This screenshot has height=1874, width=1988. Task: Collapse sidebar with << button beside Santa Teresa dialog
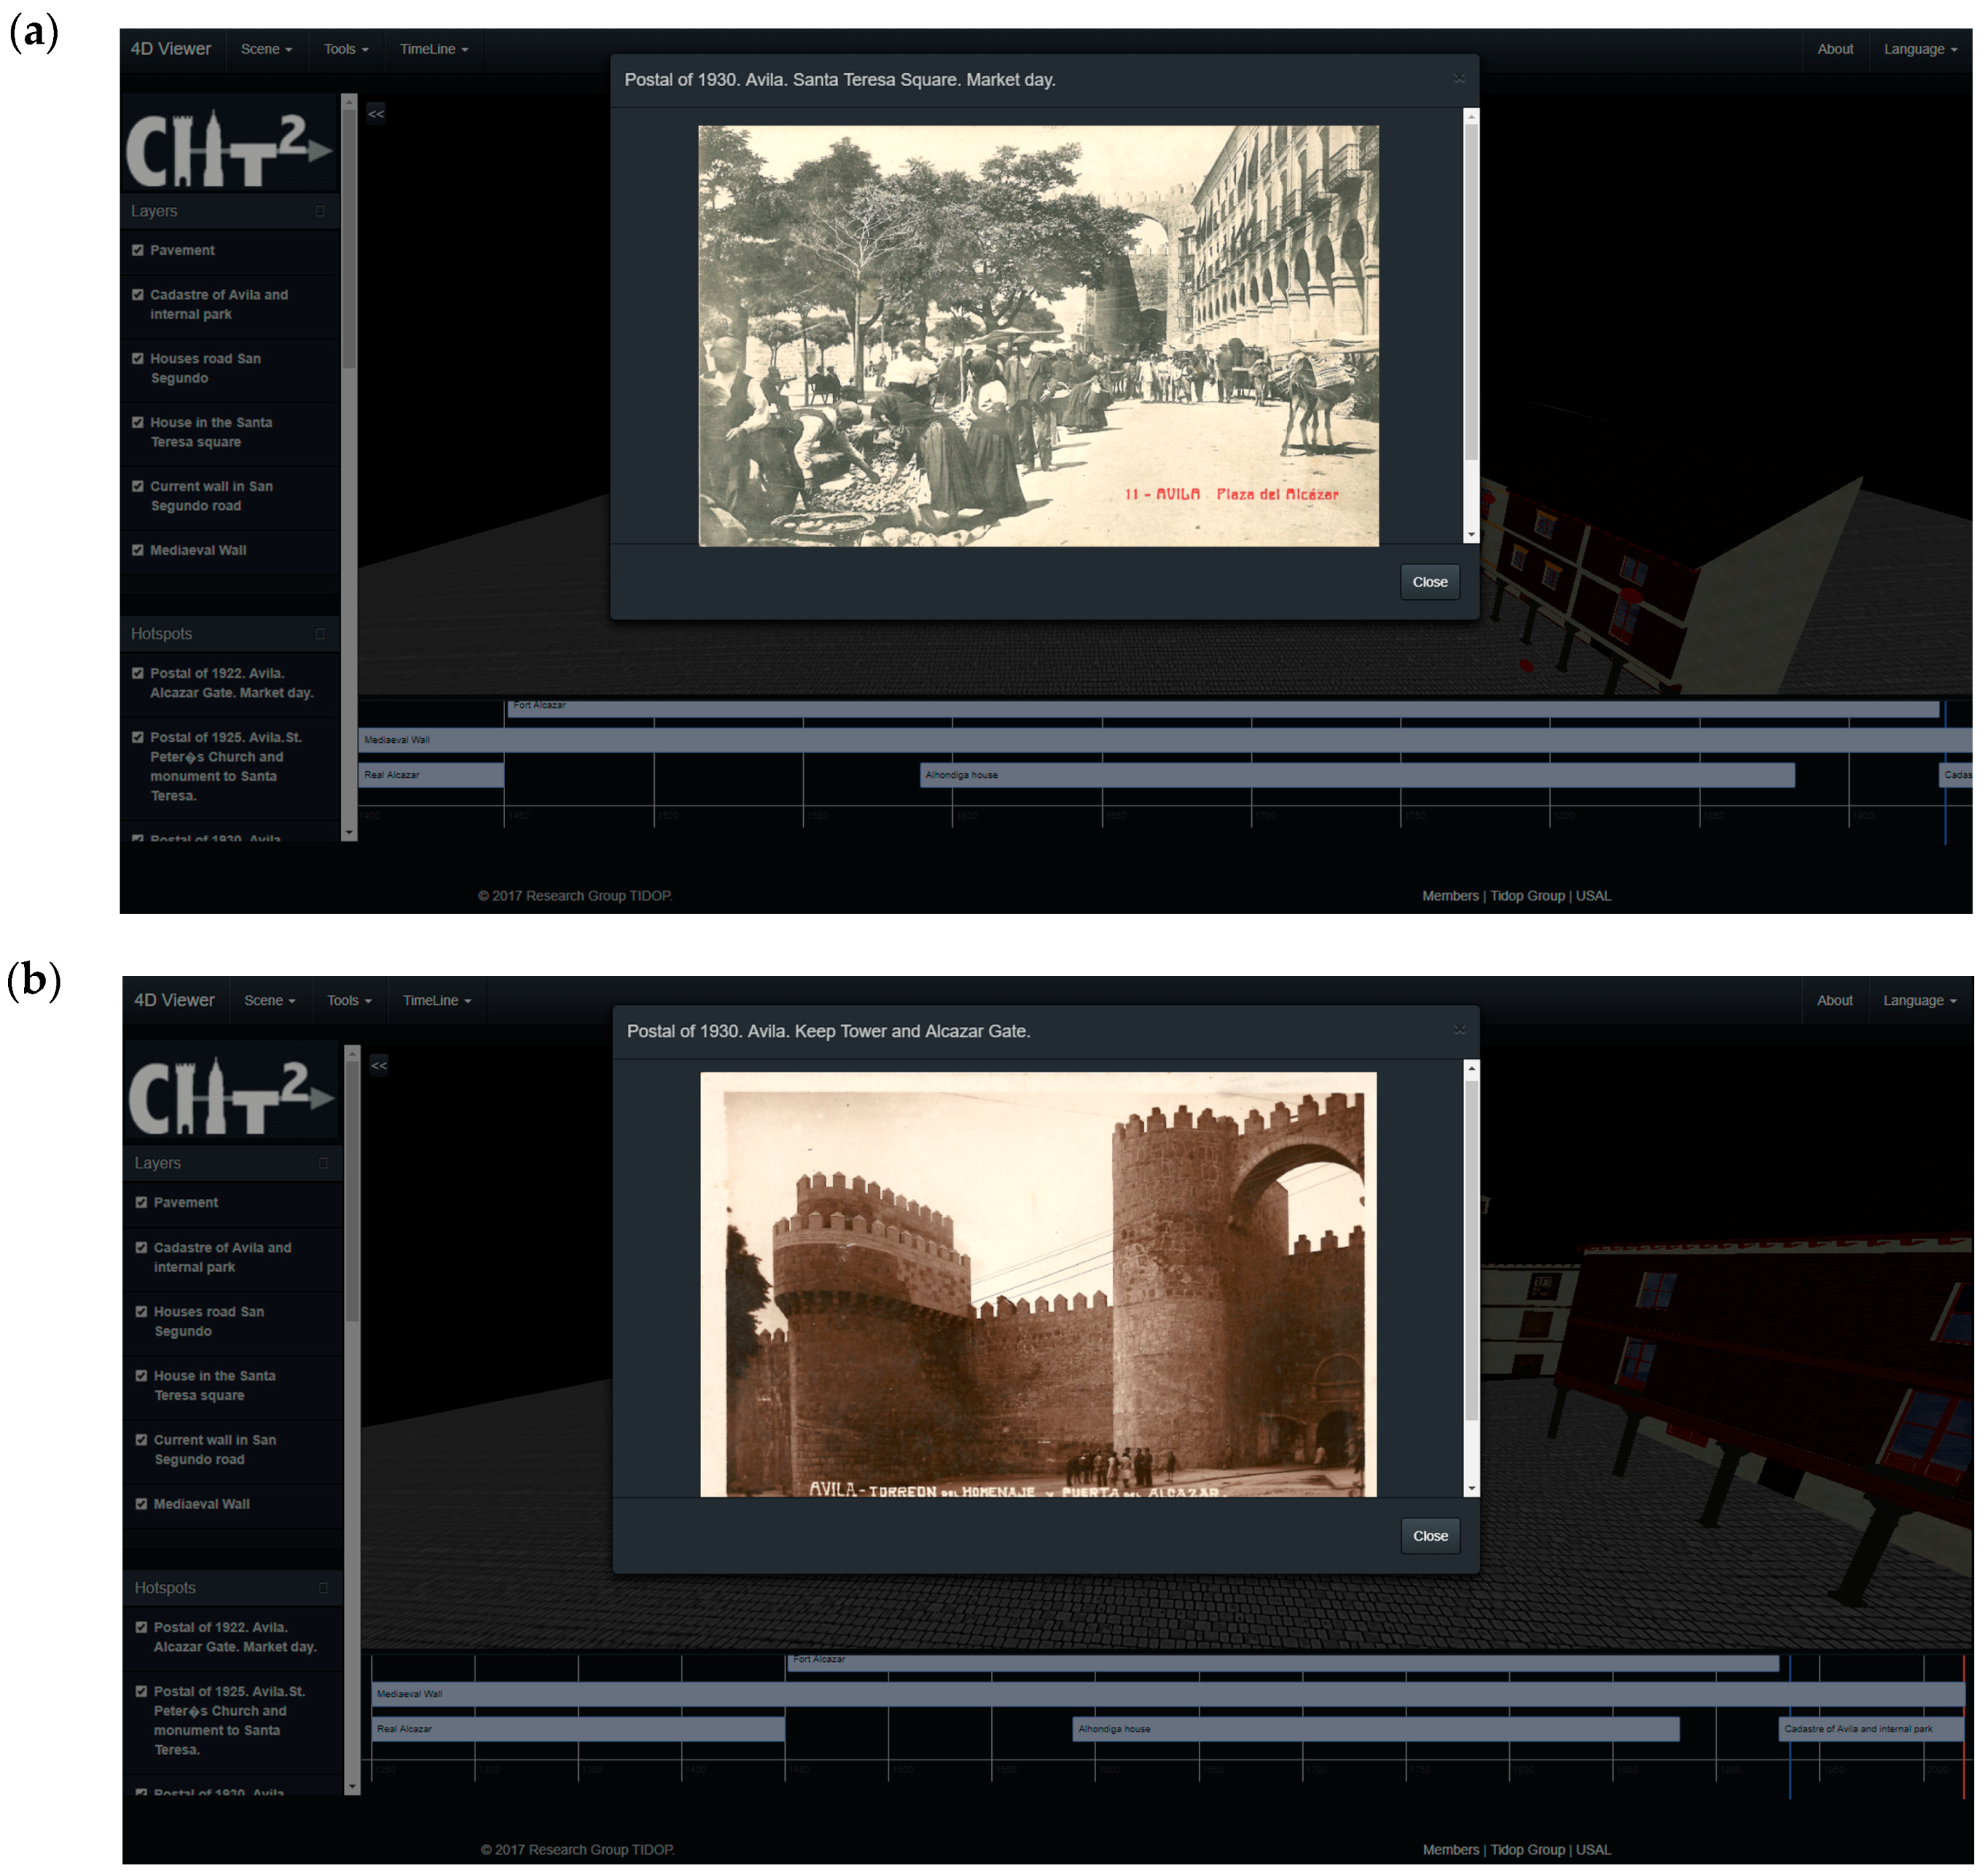376,114
